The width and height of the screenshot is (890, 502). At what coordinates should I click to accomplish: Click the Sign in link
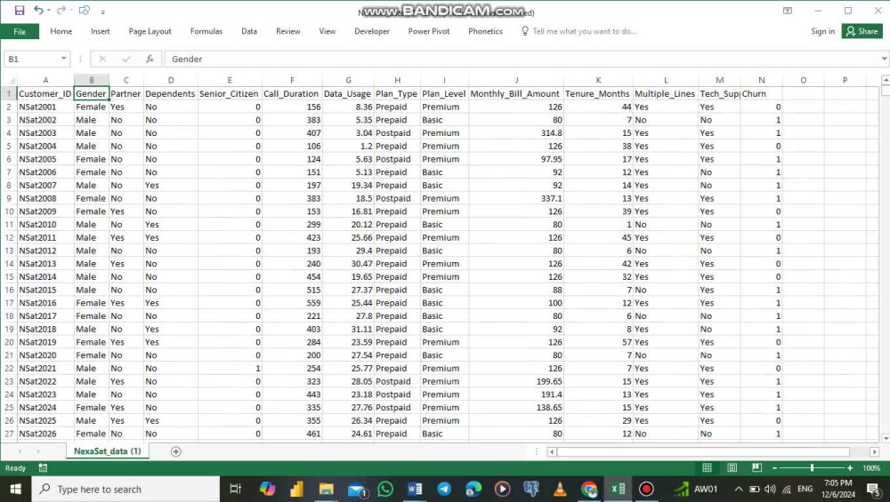(822, 31)
